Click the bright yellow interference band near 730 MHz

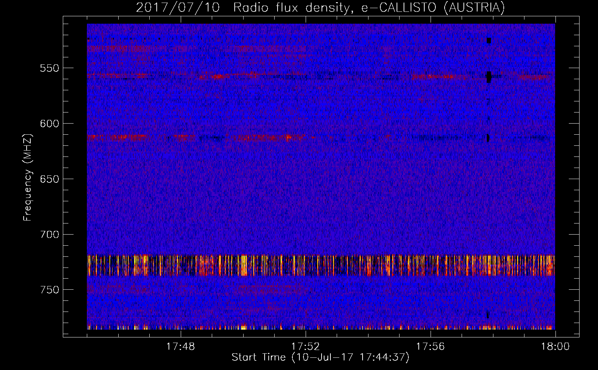tap(321, 265)
